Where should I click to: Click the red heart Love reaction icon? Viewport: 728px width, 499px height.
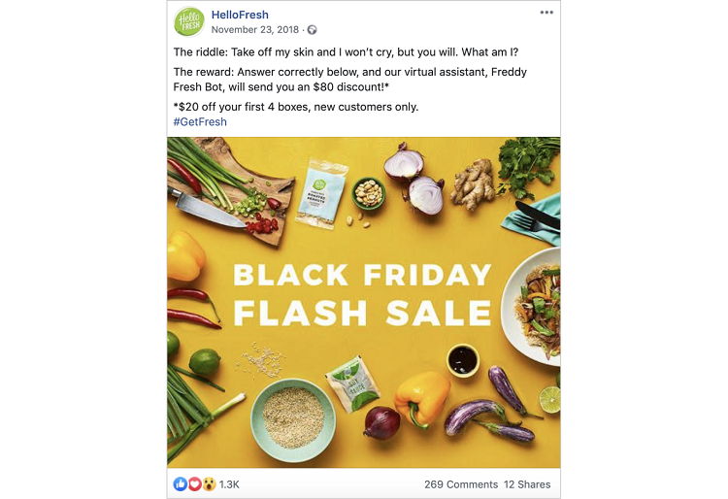[194, 483]
